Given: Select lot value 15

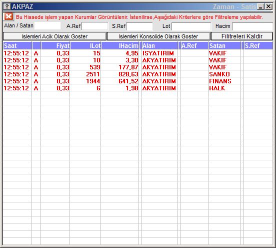Looking at the screenshot, I should [x=96, y=53].
